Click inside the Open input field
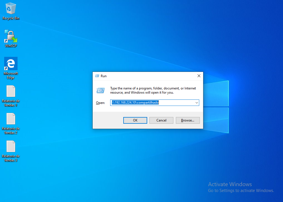This screenshot has height=202, width=283. tap(153, 103)
